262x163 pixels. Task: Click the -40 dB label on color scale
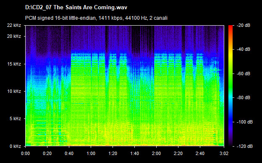coord(244,49)
